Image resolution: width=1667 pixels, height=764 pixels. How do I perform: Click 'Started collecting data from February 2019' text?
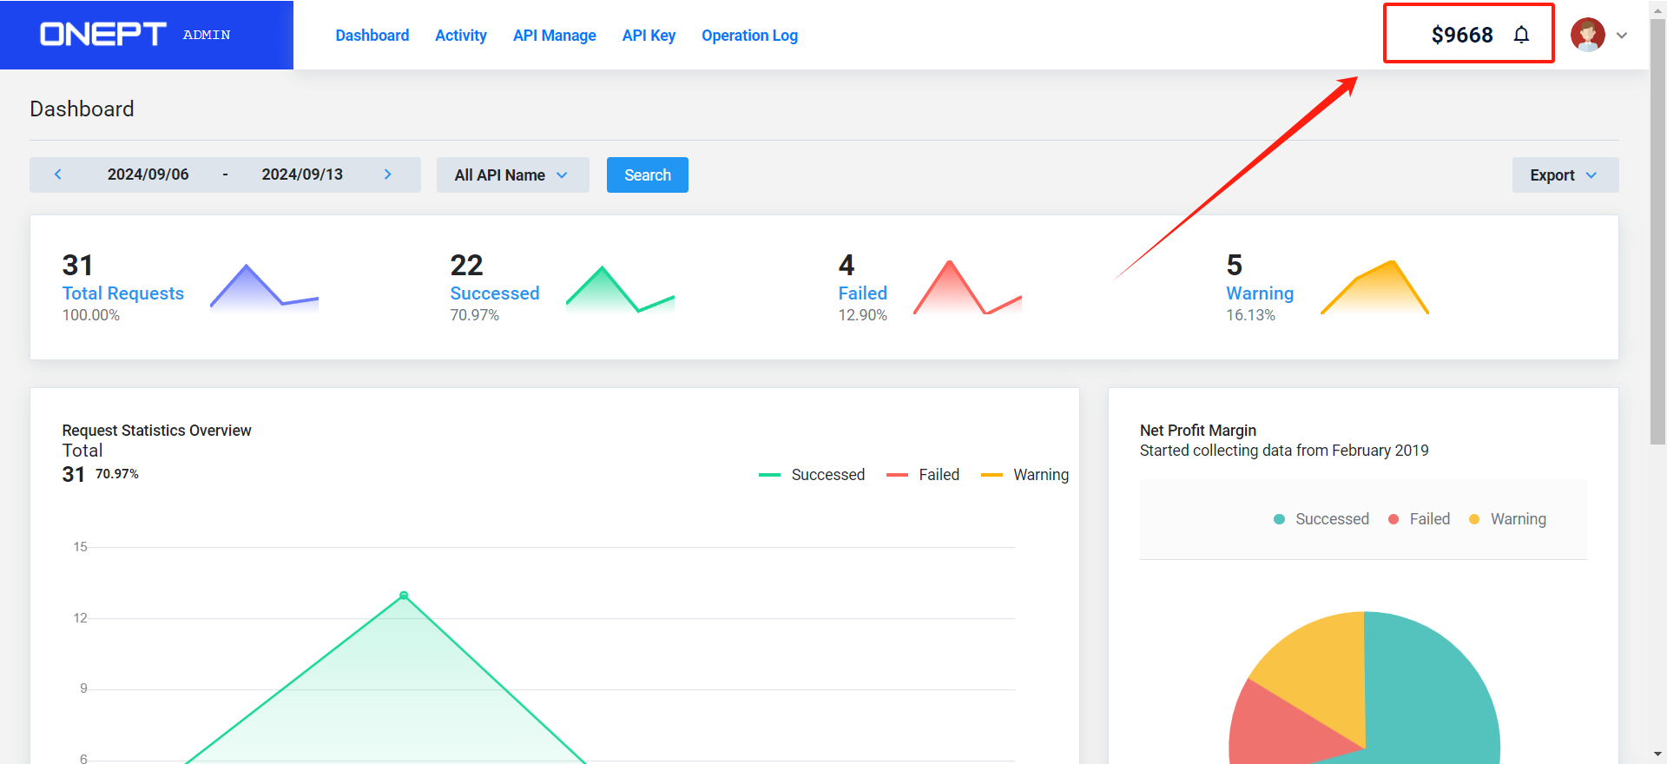1284,451
